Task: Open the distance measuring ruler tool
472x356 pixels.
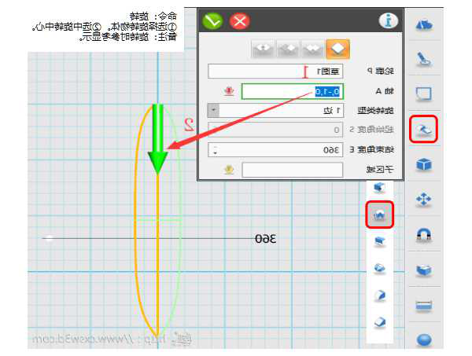Action: [424, 305]
